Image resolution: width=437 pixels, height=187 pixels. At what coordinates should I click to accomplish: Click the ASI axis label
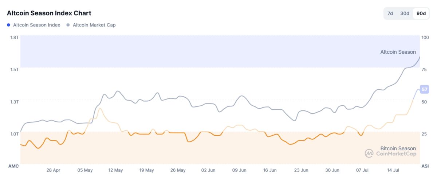(x=425, y=166)
